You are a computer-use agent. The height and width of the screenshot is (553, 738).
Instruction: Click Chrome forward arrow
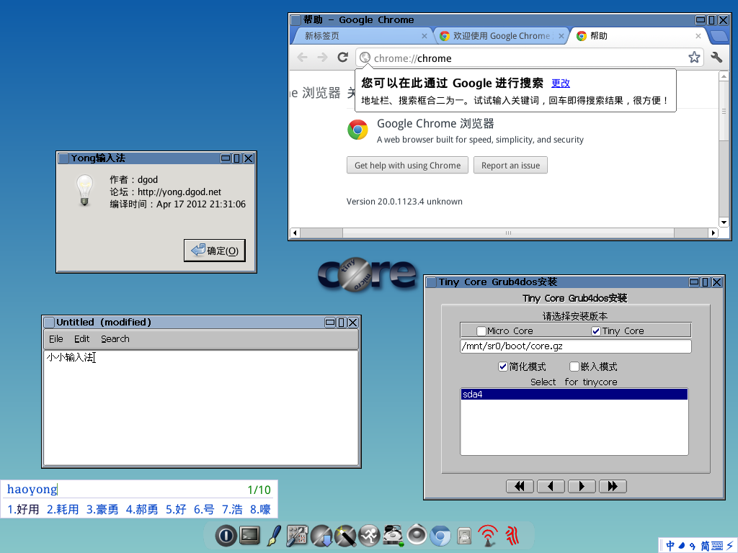point(322,58)
